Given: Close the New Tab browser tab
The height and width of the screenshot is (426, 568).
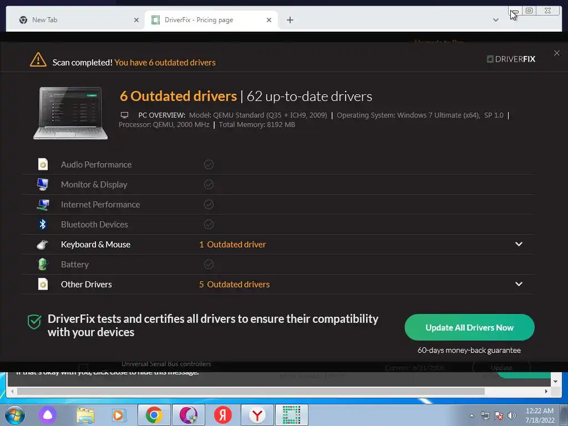Looking at the screenshot, I should point(136,20).
